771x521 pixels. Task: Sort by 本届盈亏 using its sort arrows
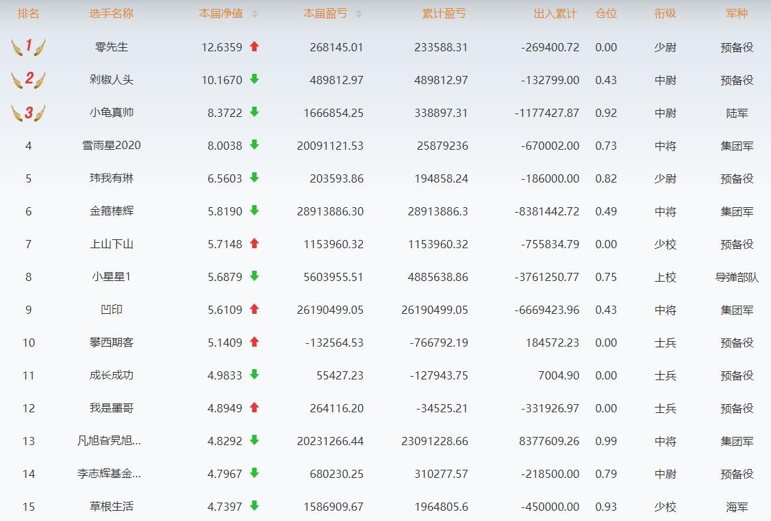[359, 14]
